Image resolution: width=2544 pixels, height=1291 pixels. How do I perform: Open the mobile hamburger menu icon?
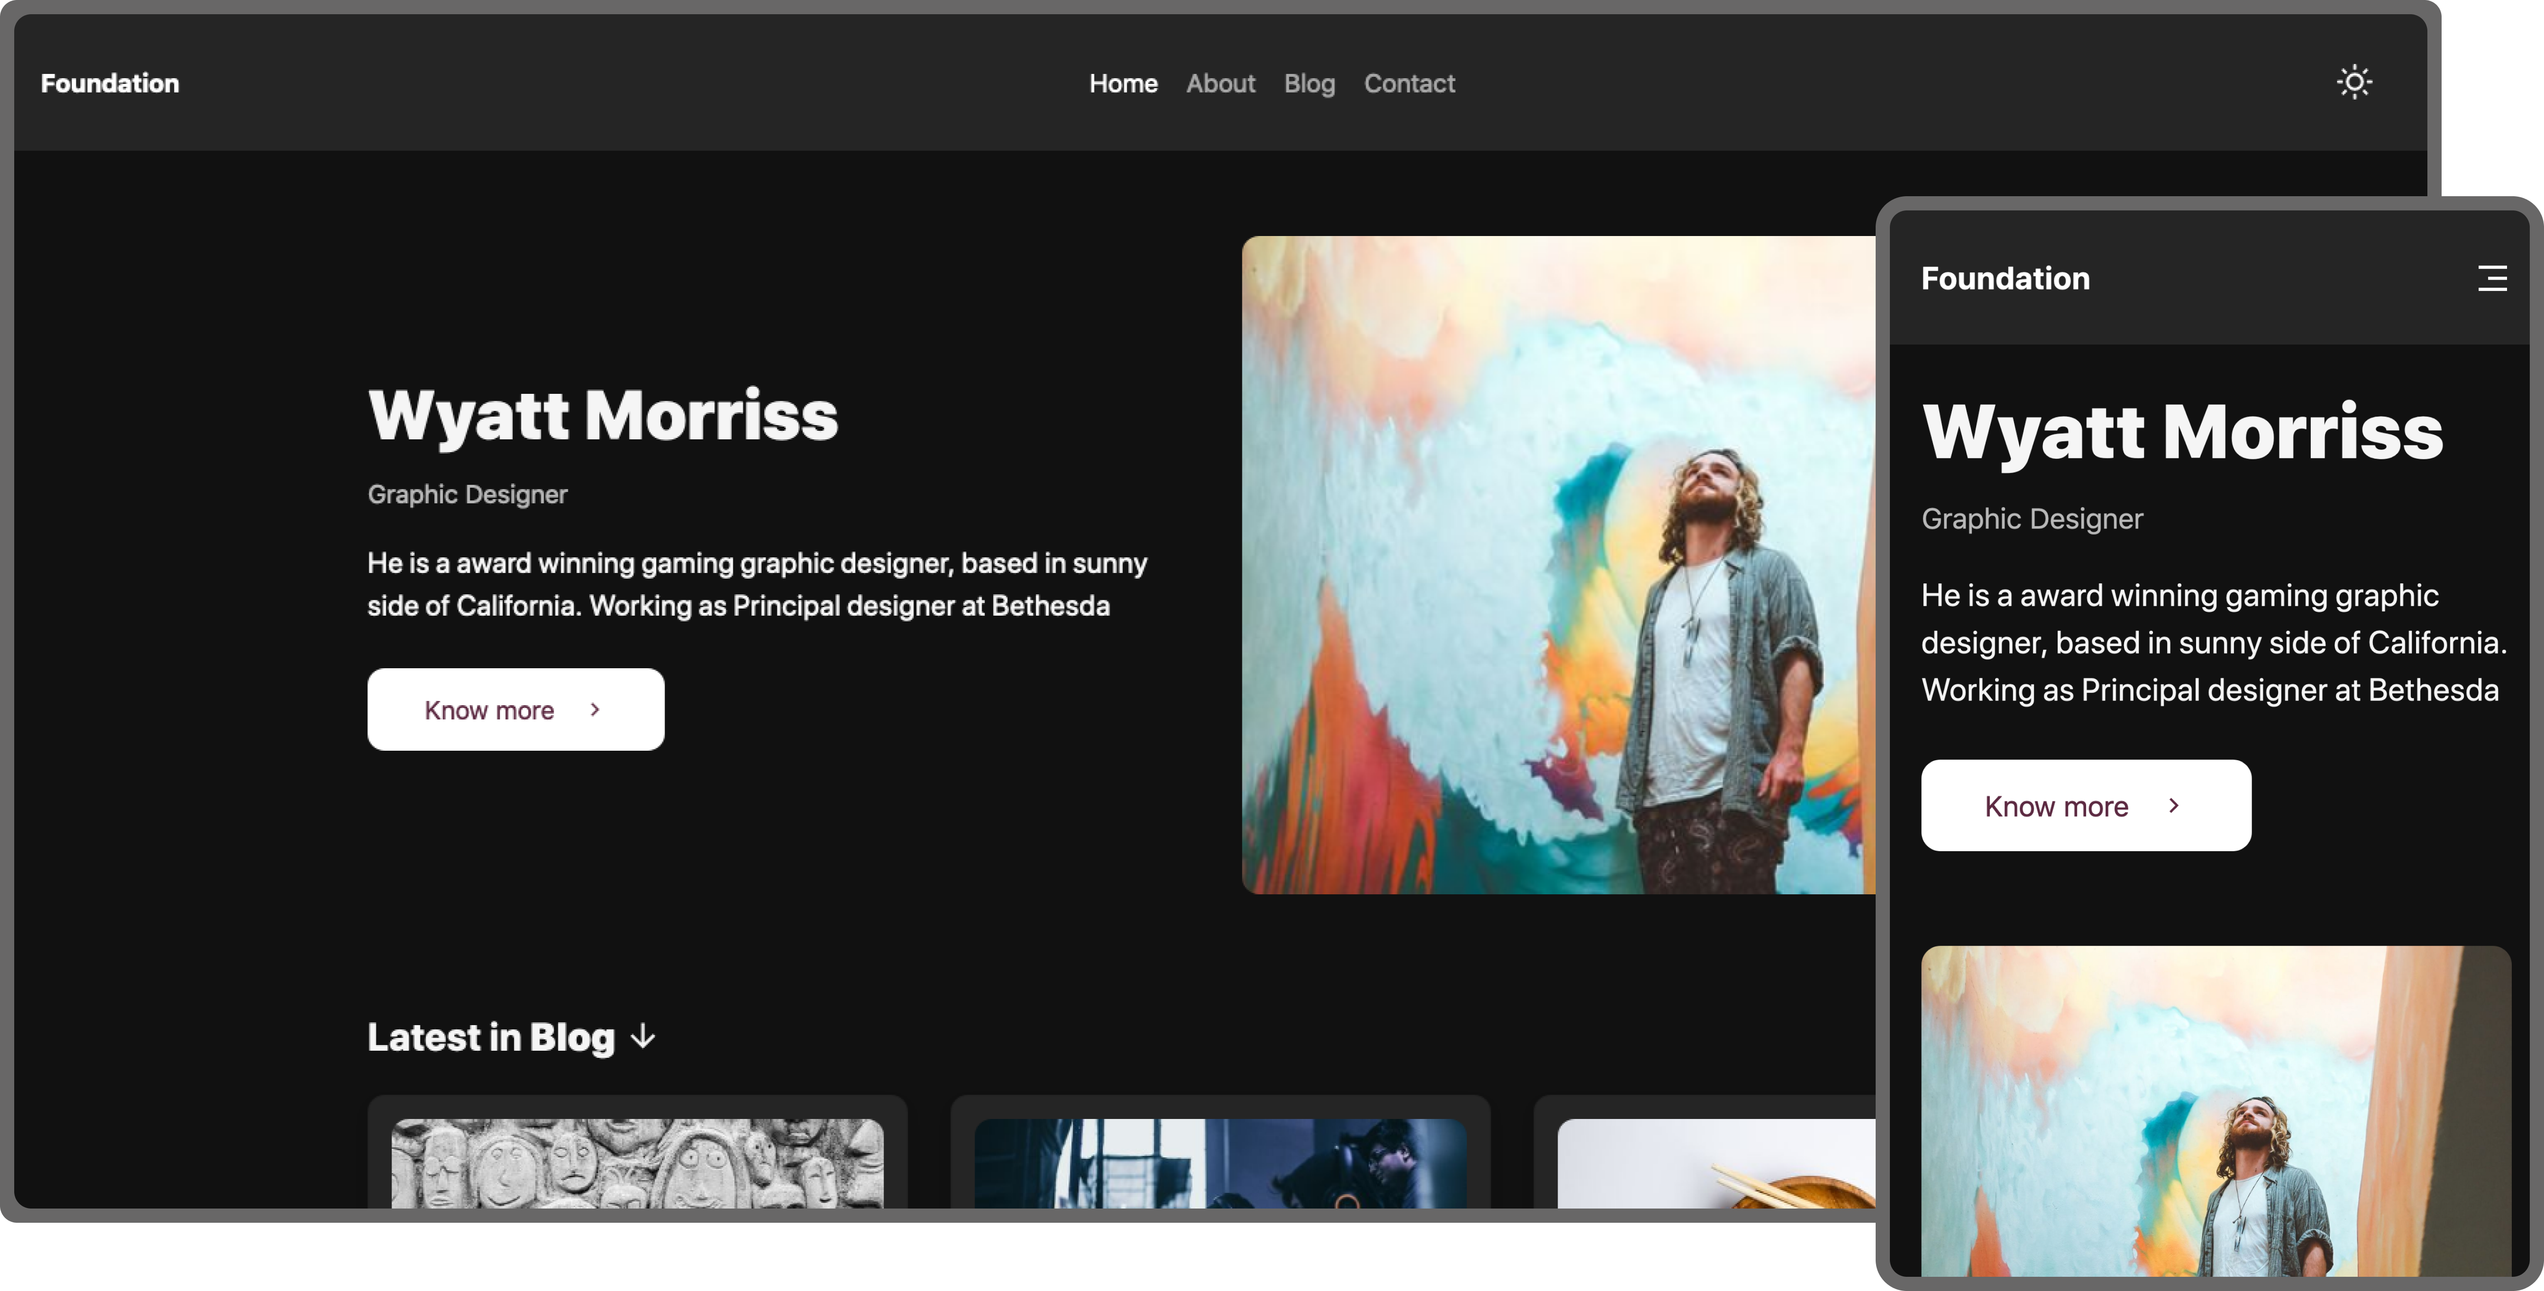[2492, 279]
